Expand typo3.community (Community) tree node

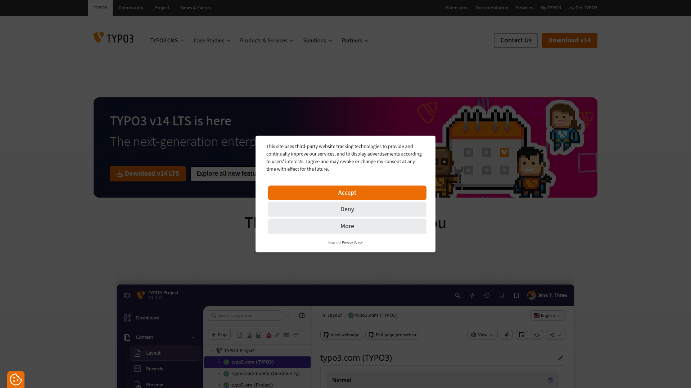click(x=219, y=374)
